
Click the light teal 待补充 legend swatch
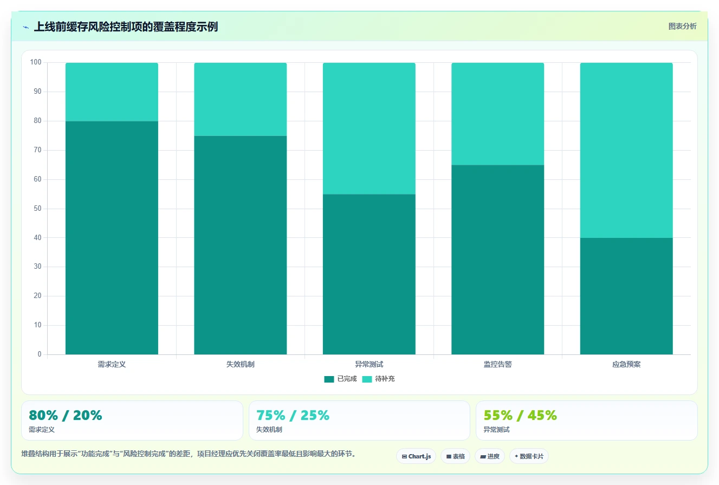click(x=367, y=379)
